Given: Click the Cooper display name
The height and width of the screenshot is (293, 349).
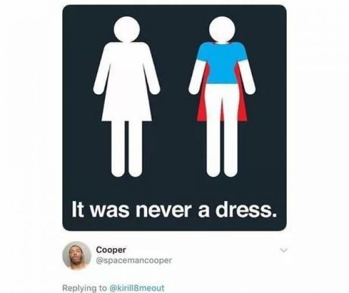Looking at the screenshot, I should coord(111,250).
